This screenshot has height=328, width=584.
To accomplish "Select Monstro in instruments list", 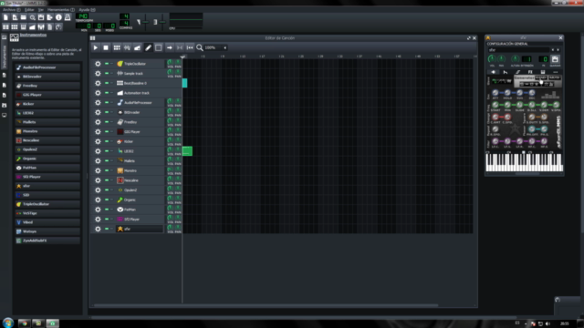I will [x=47, y=131].
